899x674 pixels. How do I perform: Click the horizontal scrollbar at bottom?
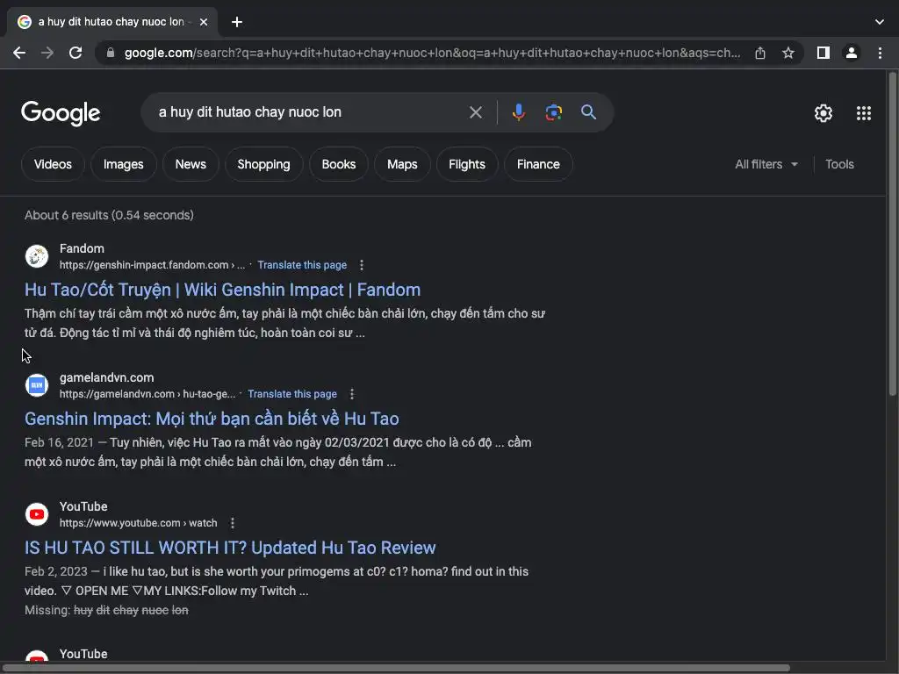(x=397, y=668)
